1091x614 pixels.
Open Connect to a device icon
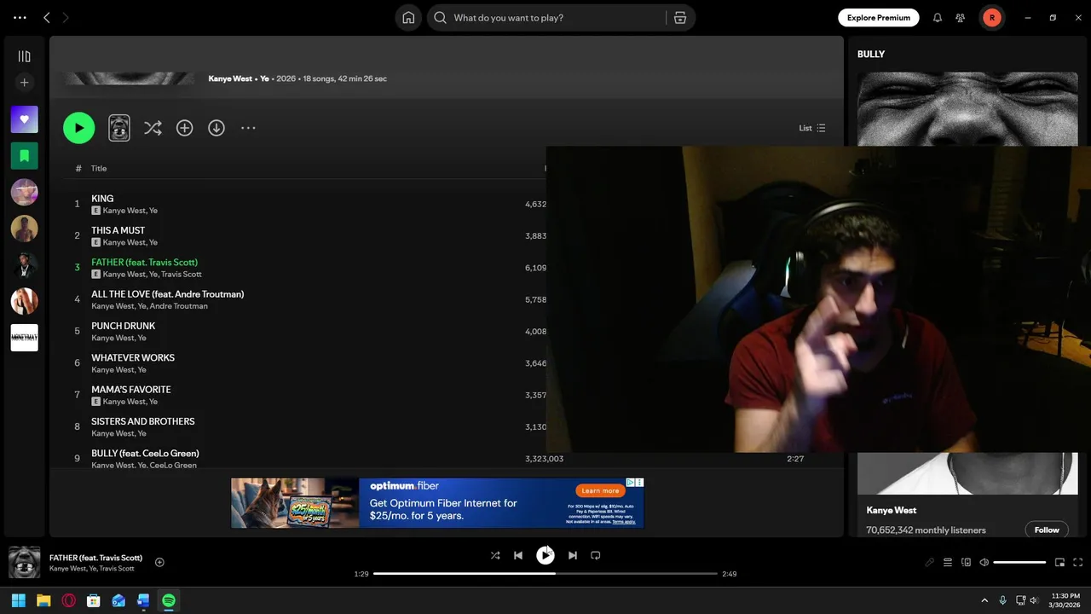click(x=967, y=562)
